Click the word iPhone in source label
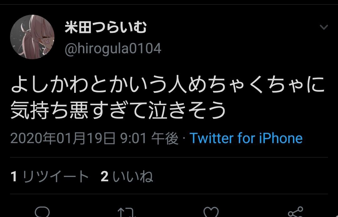Viewport: 338px width, 217px height. point(281,138)
